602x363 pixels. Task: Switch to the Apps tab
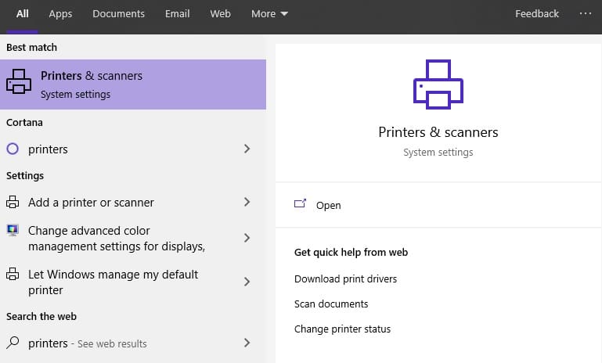coord(60,14)
